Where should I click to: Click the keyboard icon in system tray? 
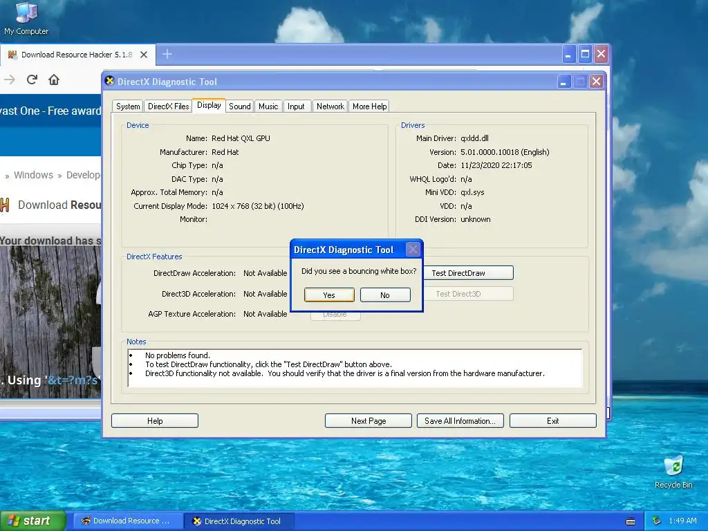(x=631, y=521)
